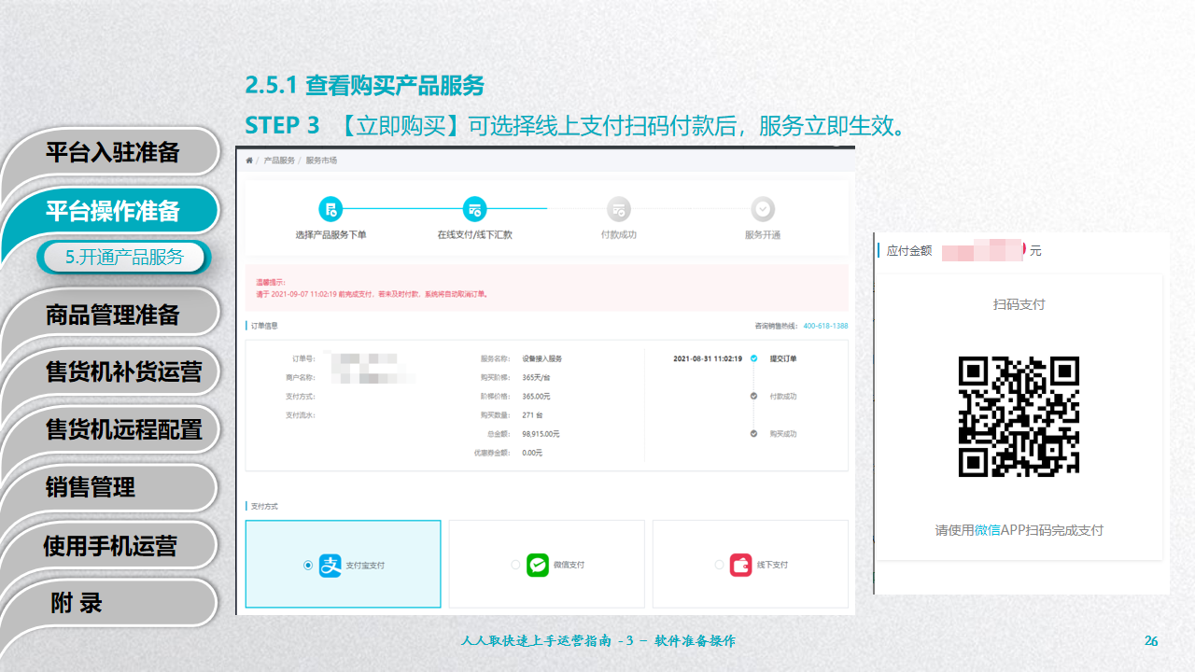
Task: Click the Alipay logo icon
Action: [330, 565]
